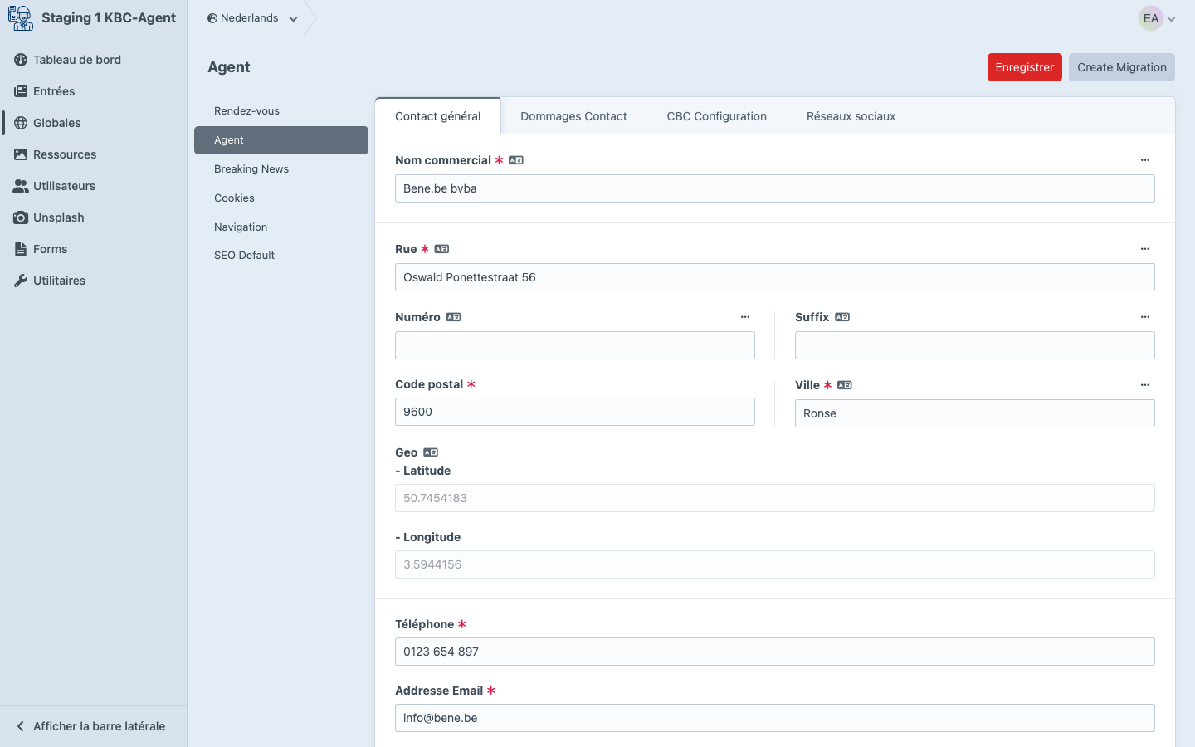This screenshot has height=747, width=1195.
Task: Click the Entrées newspaper icon
Action: point(21,91)
